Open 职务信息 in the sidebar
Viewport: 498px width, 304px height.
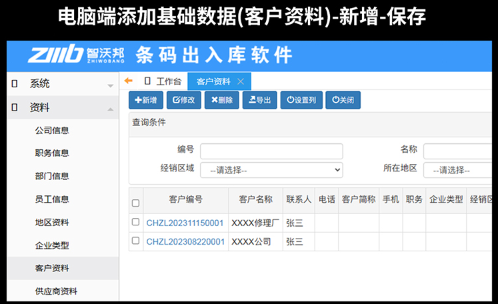[x=52, y=153]
